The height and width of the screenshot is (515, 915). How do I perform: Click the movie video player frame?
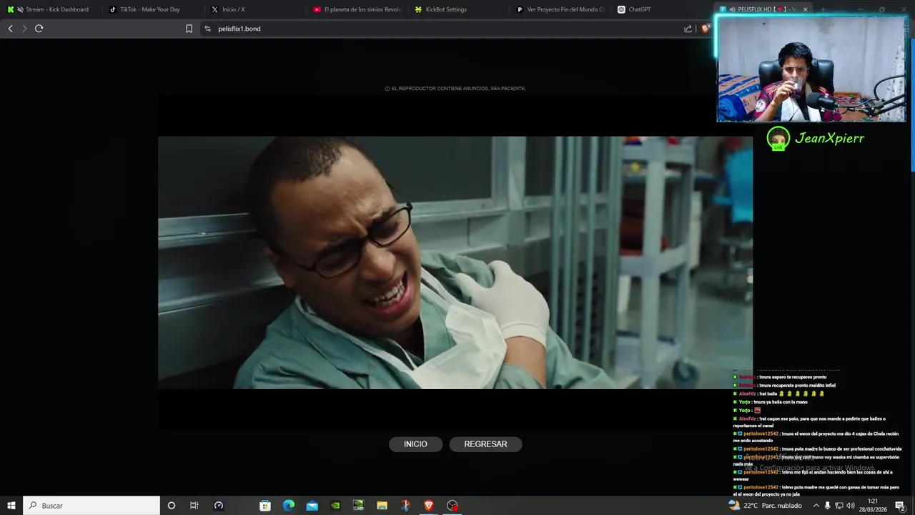pyautogui.click(x=455, y=263)
